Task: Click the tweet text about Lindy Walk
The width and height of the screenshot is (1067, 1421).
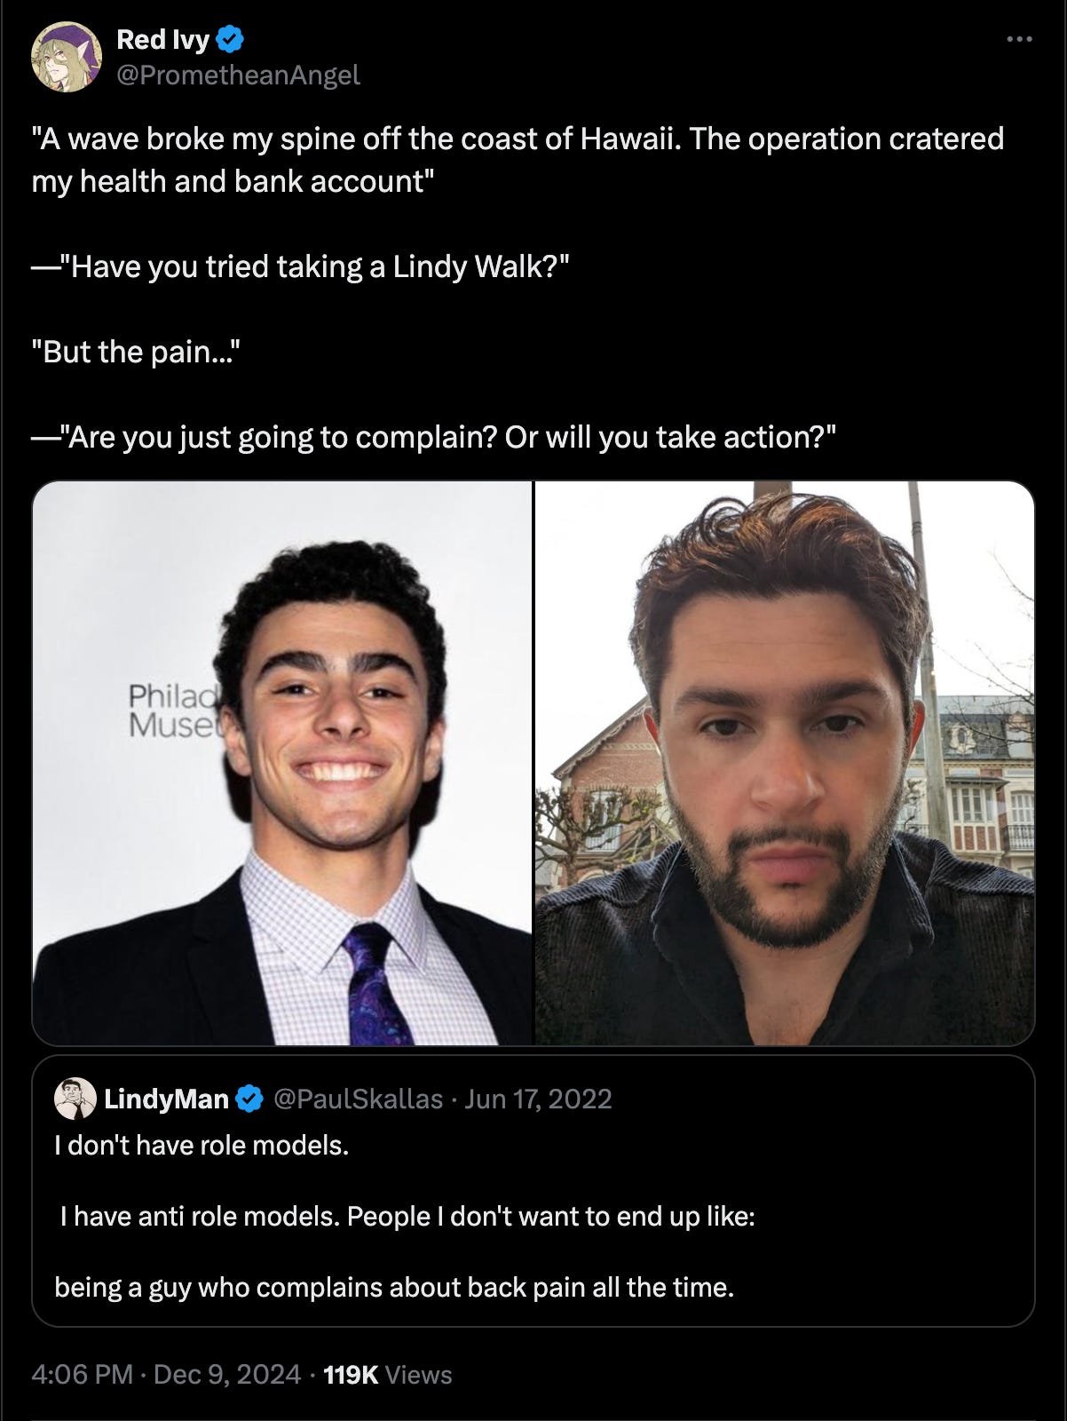Action: pyautogui.click(x=300, y=266)
